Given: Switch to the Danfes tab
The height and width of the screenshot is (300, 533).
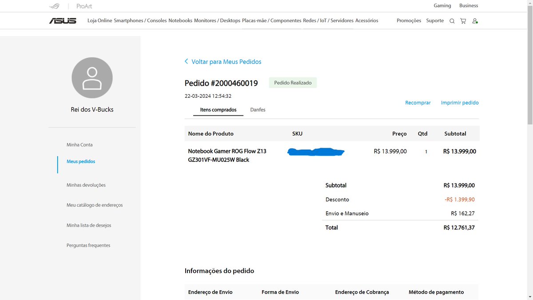Looking at the screenshot, I should coord(258,109).
